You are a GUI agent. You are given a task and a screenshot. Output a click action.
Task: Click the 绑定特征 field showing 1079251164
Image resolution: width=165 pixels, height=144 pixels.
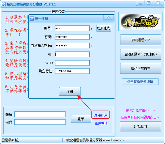[x=72, y=71]
